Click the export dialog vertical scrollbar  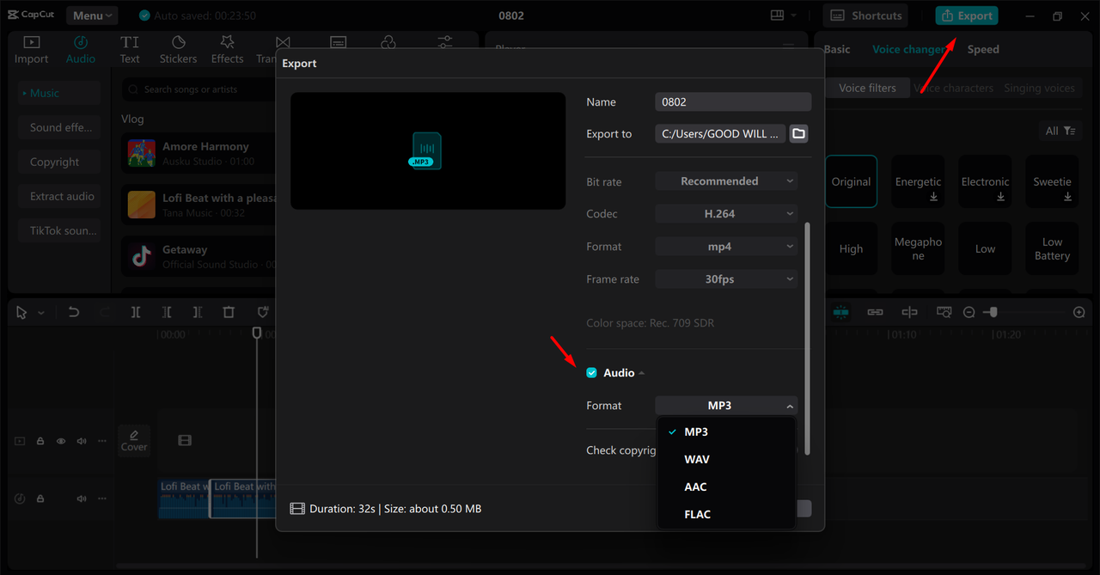click(x=807, y=338)
